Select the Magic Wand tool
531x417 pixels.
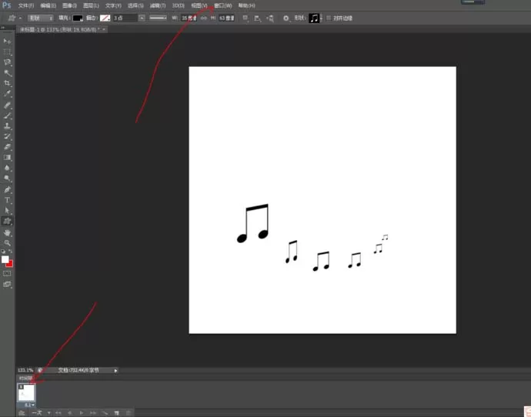[7, 73]
